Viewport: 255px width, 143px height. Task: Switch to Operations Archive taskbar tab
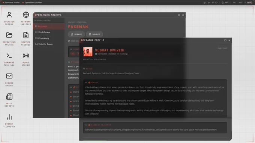[32, 3]
